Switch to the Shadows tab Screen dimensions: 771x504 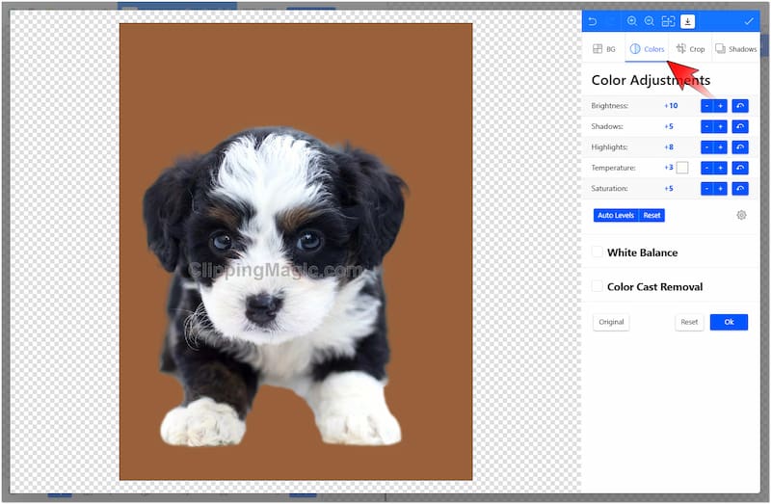coord(735,49)
